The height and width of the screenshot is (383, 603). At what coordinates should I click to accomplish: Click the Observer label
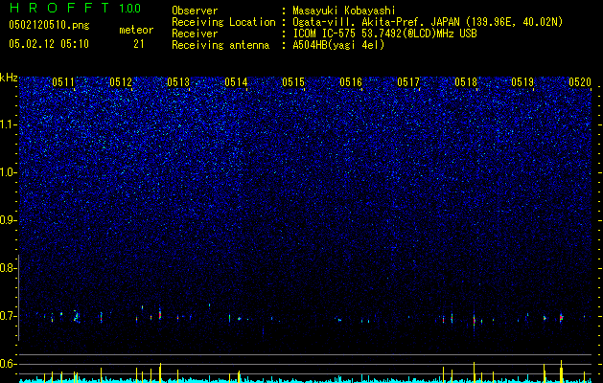(195, 11)
